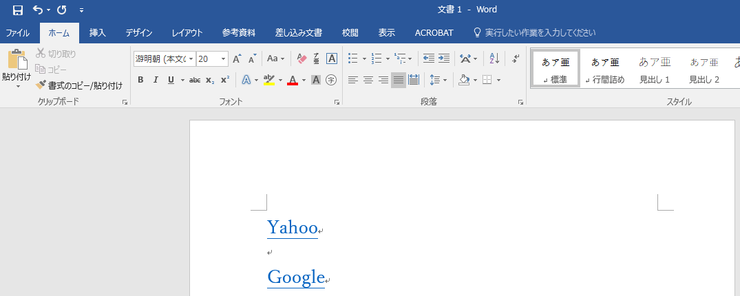
Task: Switch to the レイアウト tab
Action: pyautogui.click(x=187, y=32)
